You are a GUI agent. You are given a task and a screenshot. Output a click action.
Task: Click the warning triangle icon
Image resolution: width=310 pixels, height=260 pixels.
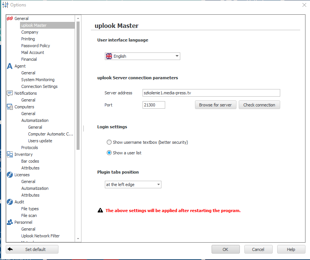(100, 210)
